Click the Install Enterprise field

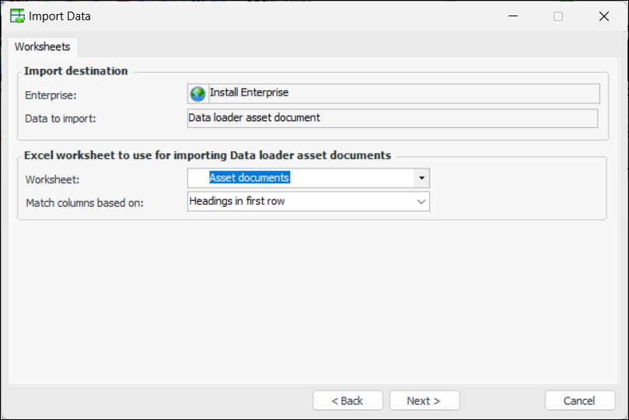point(404,93)
